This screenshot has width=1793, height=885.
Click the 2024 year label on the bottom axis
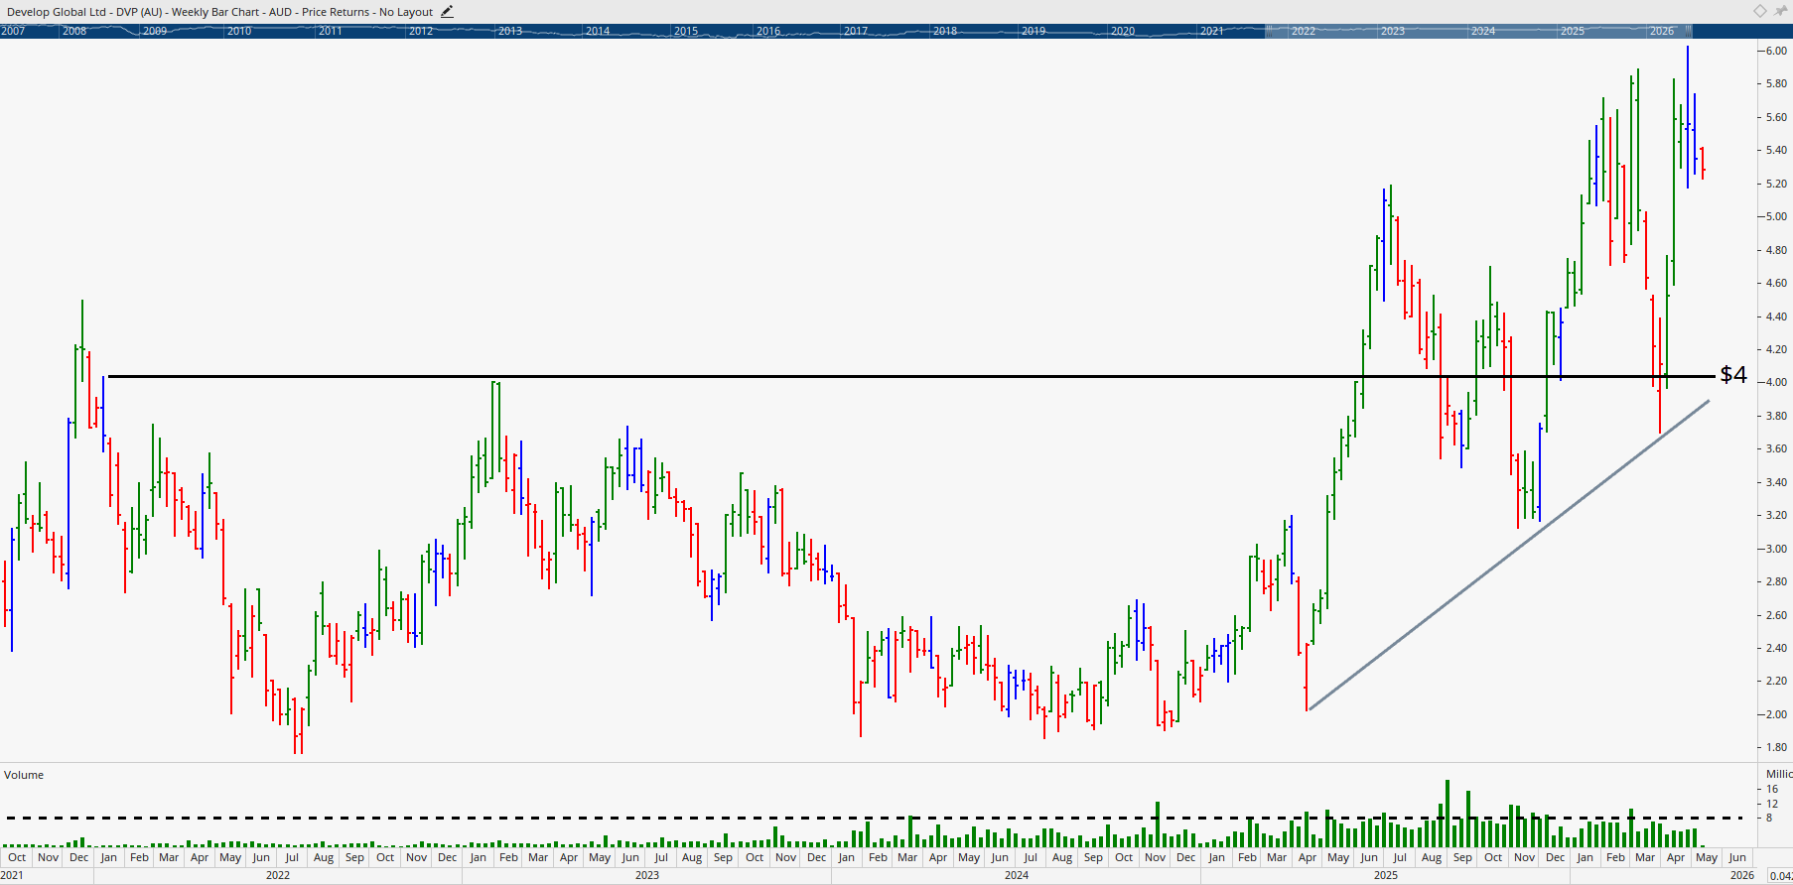1017,875
